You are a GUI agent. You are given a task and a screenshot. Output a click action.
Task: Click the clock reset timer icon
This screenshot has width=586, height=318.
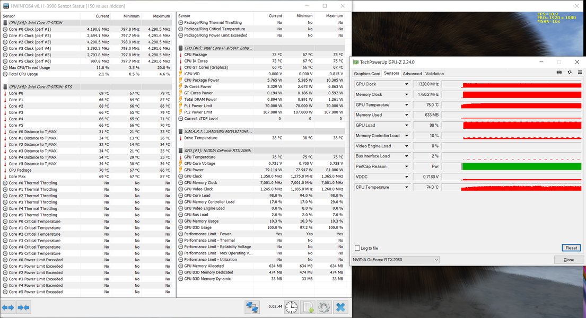292,307
